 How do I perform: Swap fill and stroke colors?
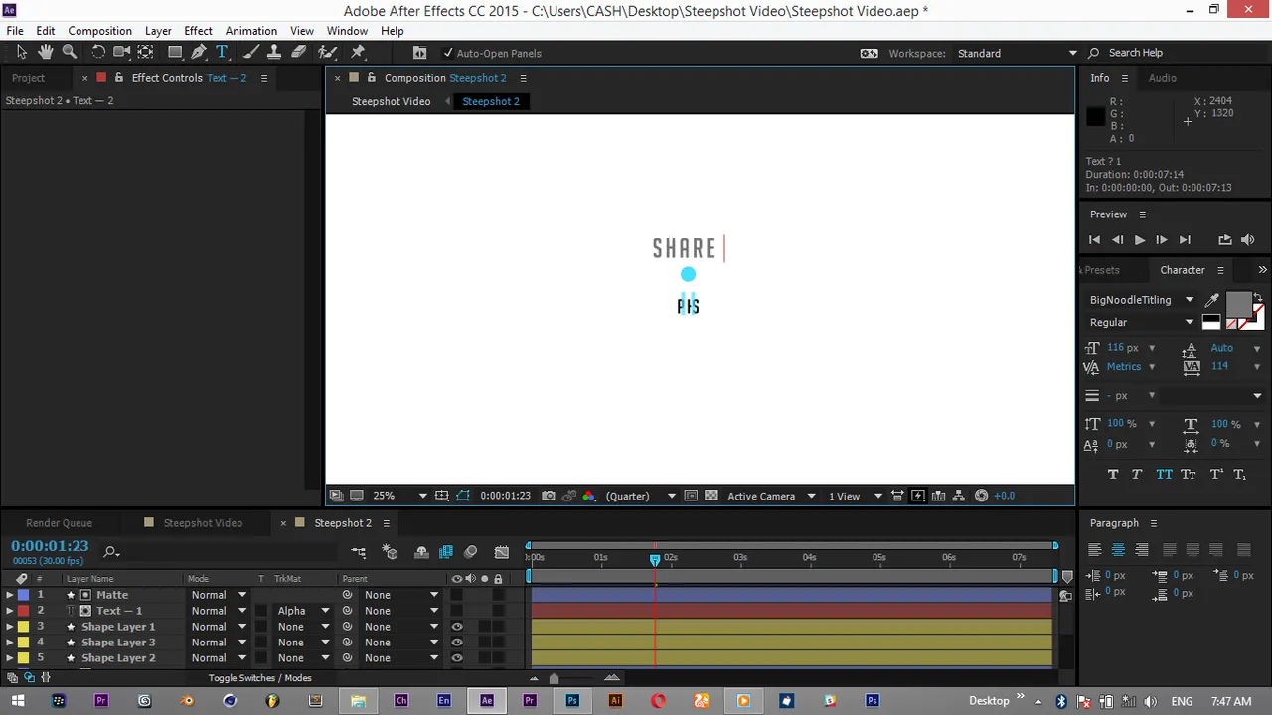click(x=1258, y=297)
